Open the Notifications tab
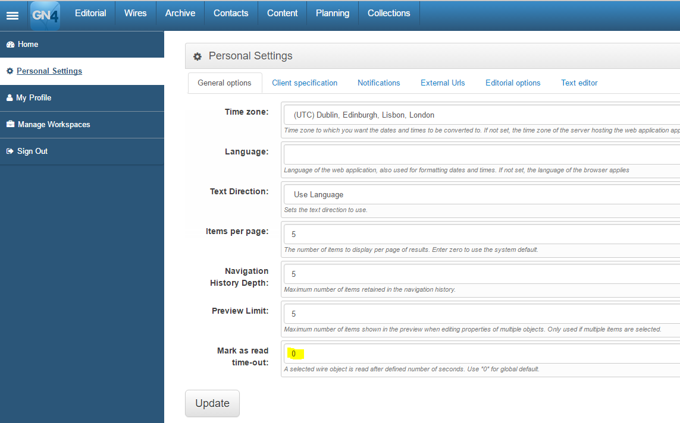 pos(378,83)
